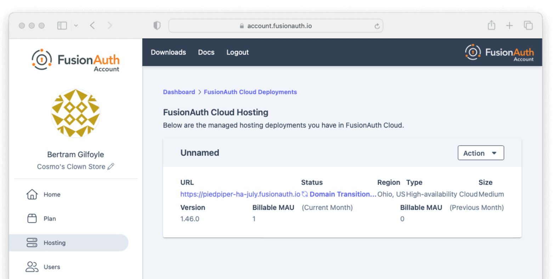559x279 pixels.
Task: Edit company name with pencil icon
Action: (x=111, y=166)
